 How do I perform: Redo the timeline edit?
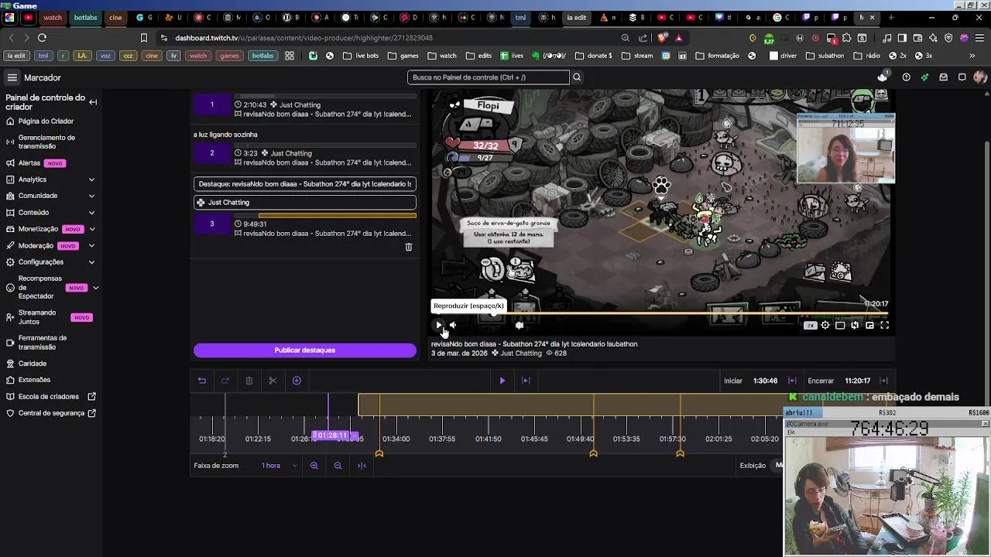coord(225,381)
